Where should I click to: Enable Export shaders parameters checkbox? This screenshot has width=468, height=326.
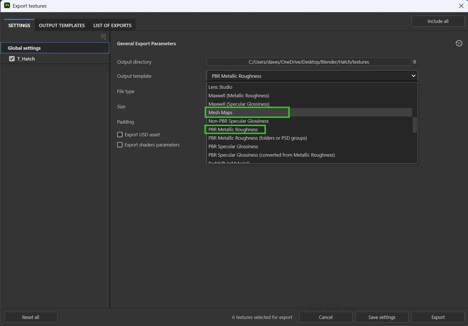click(x=120, y=145)
